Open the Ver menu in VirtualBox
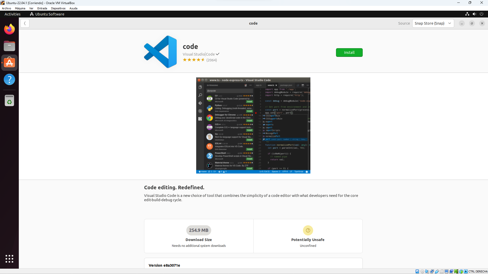Viewport: 488px width, 274px height. pos(31,8)
